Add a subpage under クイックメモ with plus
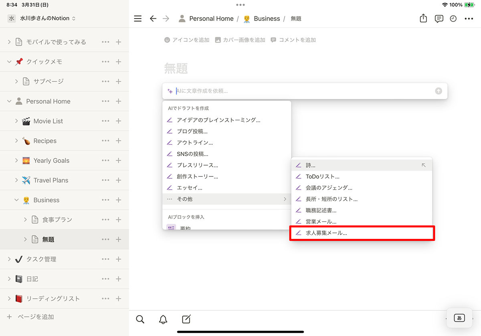Image resolution: width=481 pixels, height=336 pixels. pyautogui.click(x=118, y=62)
